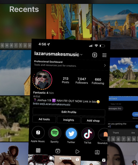Tap the 5 key on Messages keyboard
Viewport: 138px width, 165px height.
pos(113,139)
